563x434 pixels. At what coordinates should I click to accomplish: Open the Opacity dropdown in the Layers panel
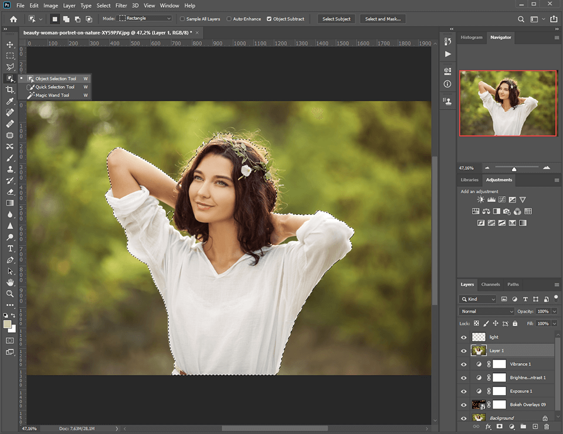pos(554,311)
